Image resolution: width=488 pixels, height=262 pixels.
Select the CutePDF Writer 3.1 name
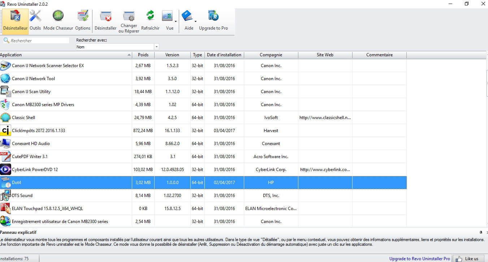click(30, 157)
